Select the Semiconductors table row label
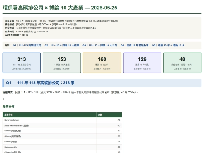Viewport: 204px width, 153px height. [12, 120]
